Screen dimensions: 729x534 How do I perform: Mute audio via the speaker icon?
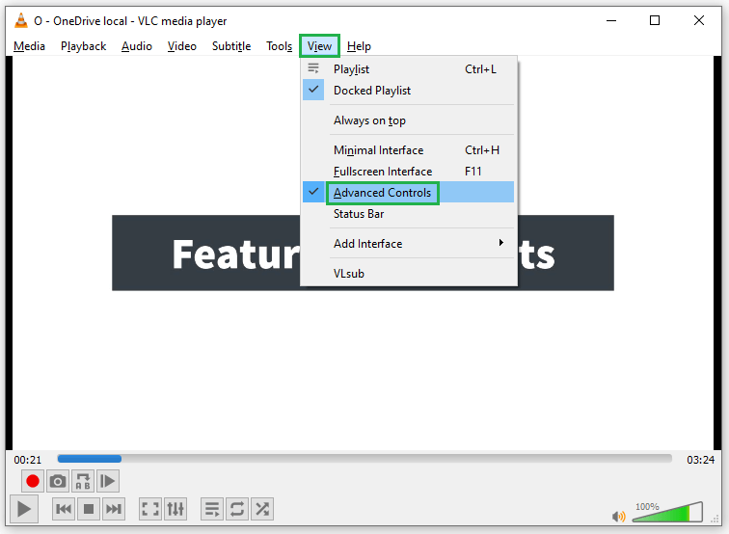coord(619,517)
